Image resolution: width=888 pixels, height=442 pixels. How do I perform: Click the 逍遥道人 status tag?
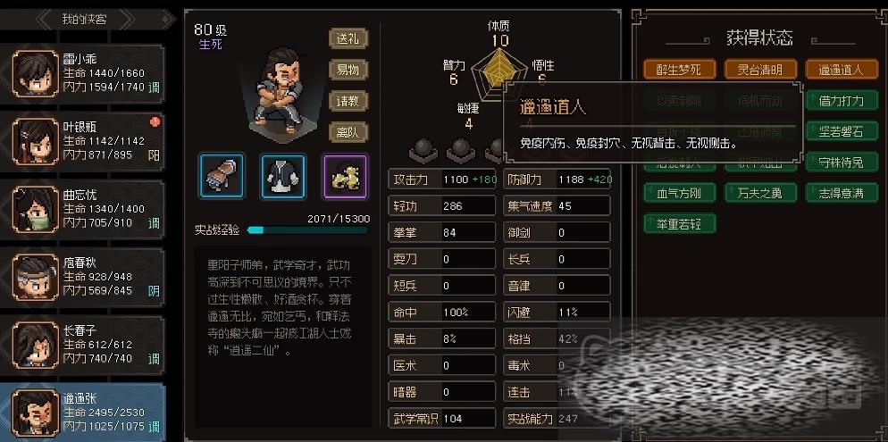[841, 69]
